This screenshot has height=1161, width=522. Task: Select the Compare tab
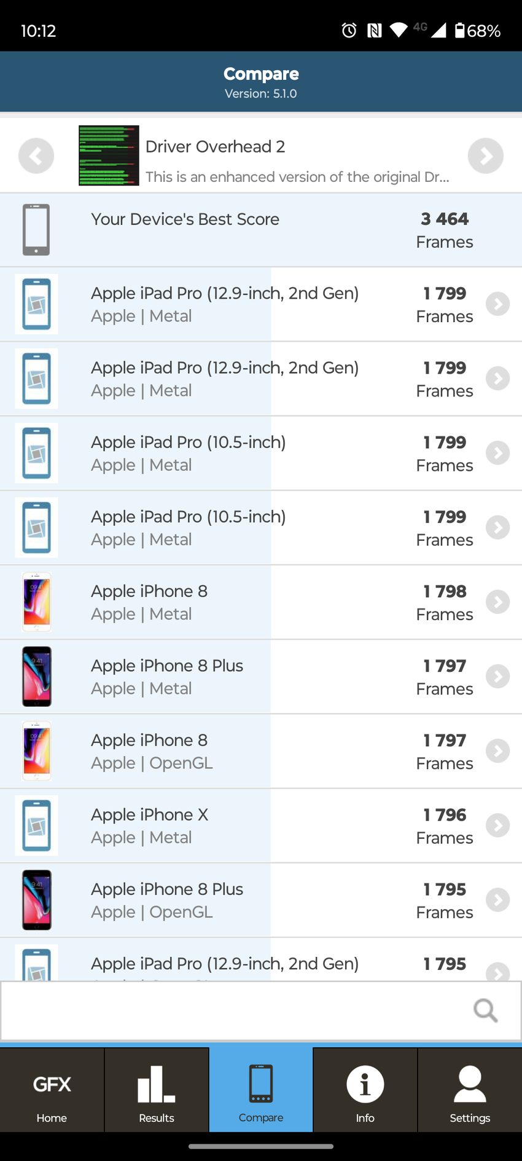(x=261, y=1090)
